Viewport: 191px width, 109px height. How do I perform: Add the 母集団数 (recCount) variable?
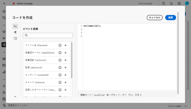[x=65, y=60]
